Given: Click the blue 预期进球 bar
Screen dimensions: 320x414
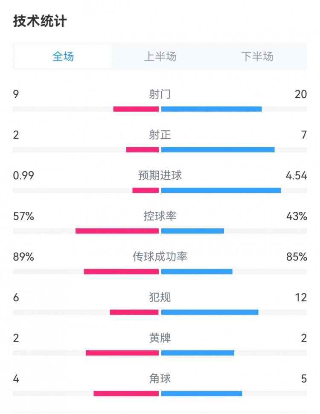Looking at the screenshot, I should [x=221, y=190].
